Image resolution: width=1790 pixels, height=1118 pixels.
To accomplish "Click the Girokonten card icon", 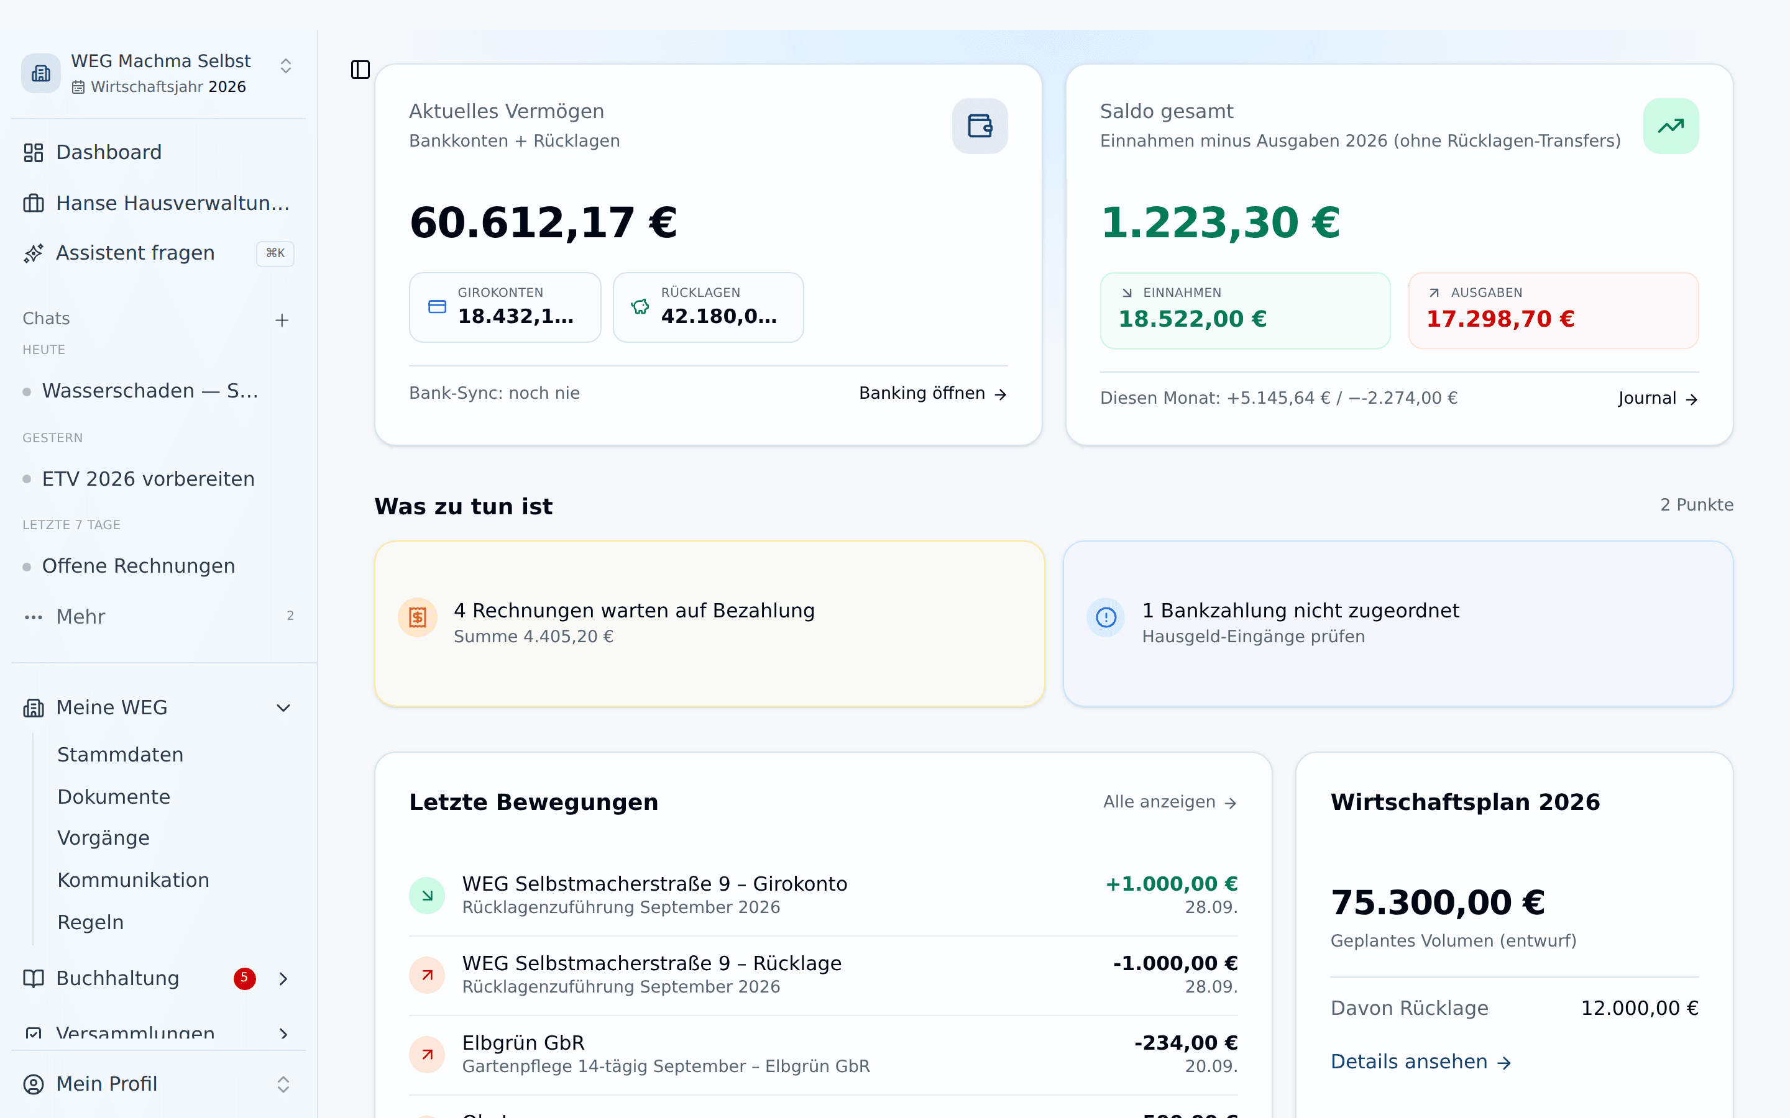I will click(437, 307).
